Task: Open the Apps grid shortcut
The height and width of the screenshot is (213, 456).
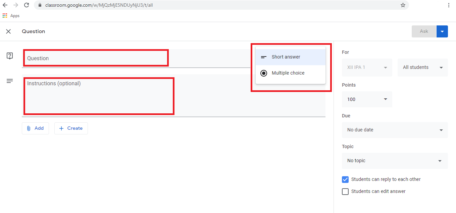Action: 5,16
